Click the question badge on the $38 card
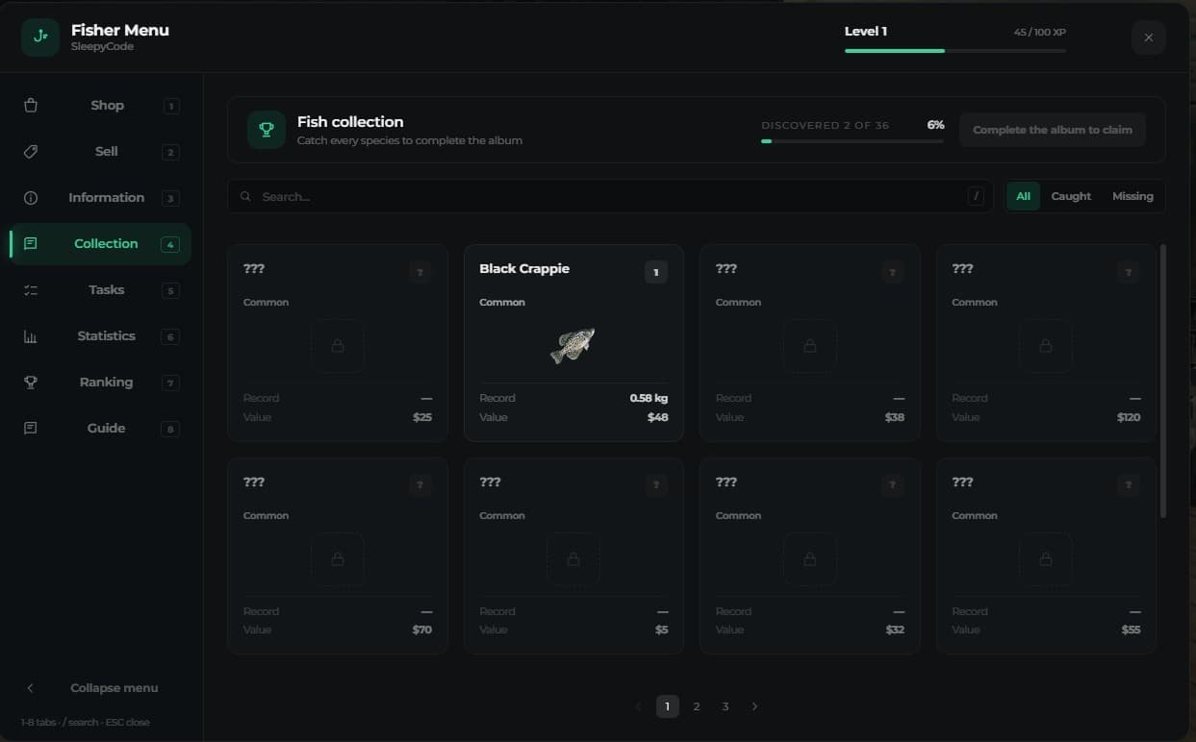Viewport: 1196px width, 742px height. [892, 273]
